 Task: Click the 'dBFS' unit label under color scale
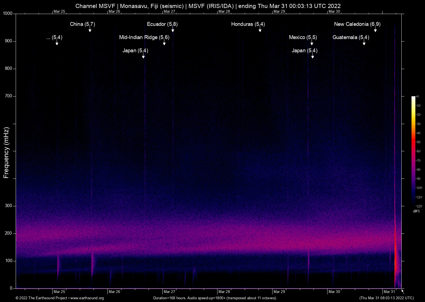pos(416,211)
